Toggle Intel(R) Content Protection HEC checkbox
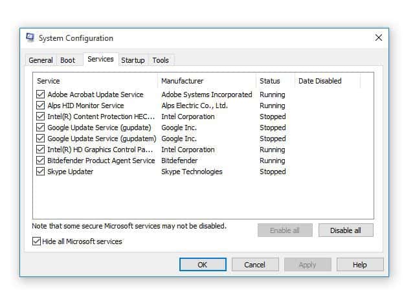The height and width of the screenshot is (301, 415). pyautogui.click(x=40, y=117)
